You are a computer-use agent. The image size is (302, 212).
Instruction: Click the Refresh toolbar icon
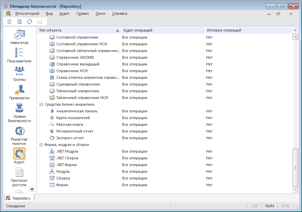click(x=30, y=21)
